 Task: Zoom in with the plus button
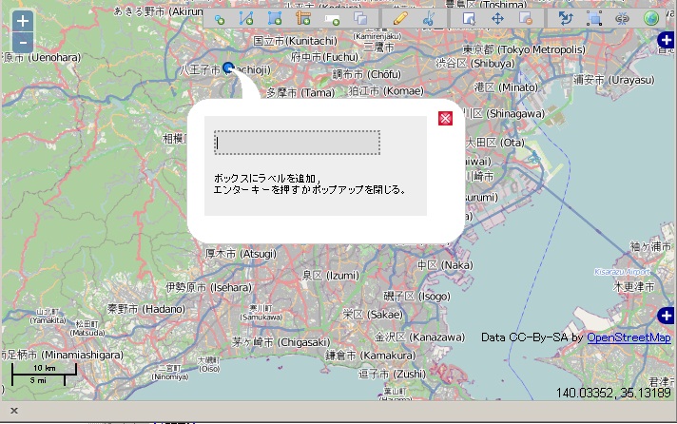pos(23,21)
